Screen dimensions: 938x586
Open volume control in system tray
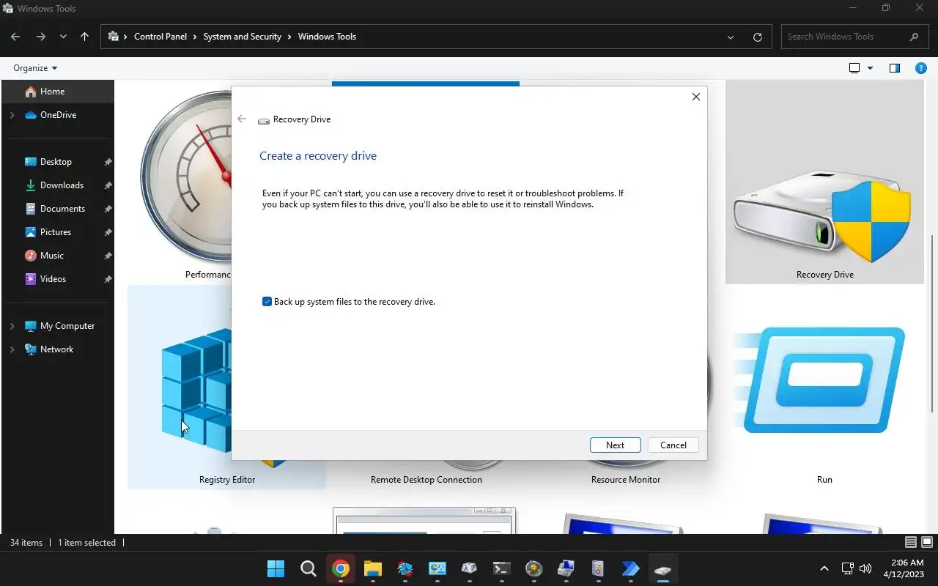point(865,568)
